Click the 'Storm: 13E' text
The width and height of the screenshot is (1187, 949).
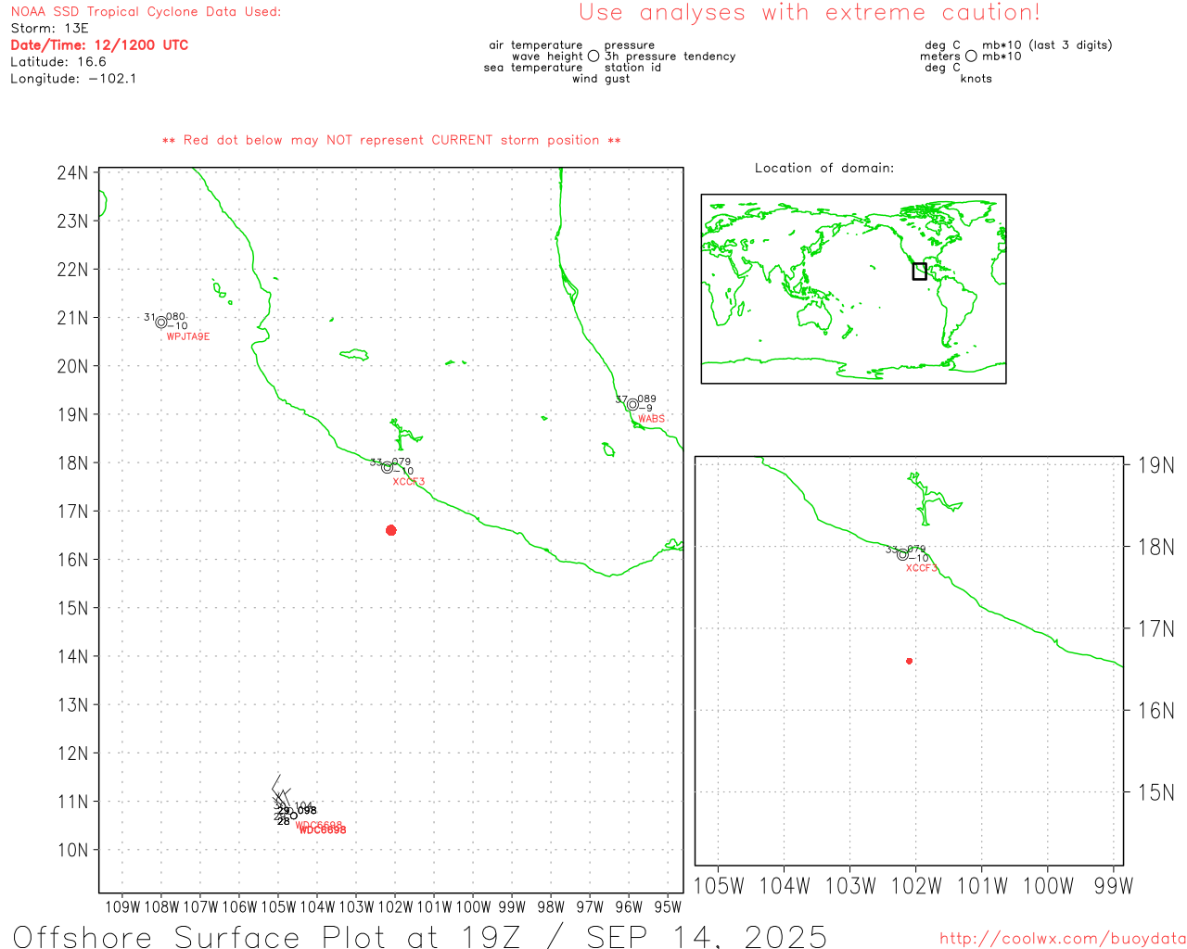point(49,29)
